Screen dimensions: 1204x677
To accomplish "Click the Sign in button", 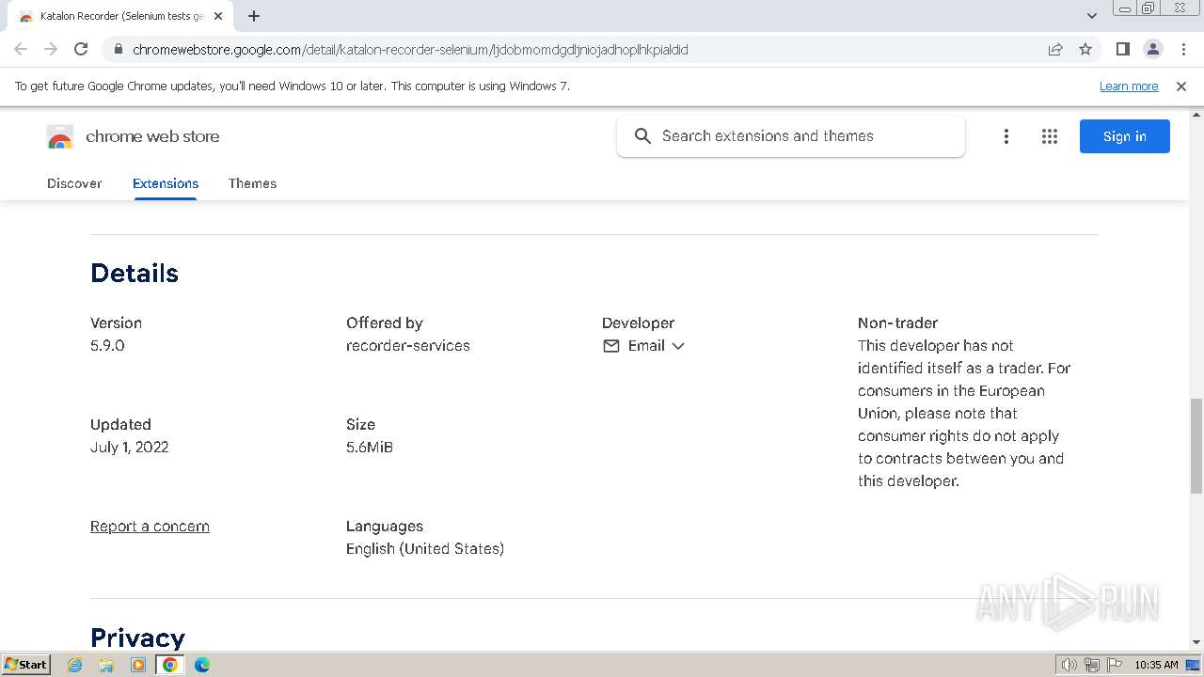I will 1125,136.
